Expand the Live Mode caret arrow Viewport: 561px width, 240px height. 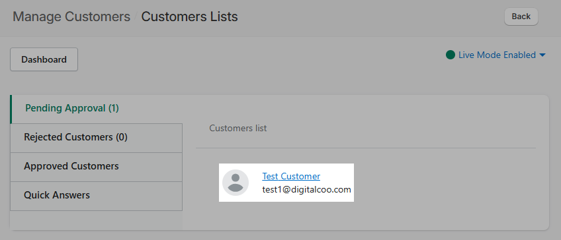(542, 55)
